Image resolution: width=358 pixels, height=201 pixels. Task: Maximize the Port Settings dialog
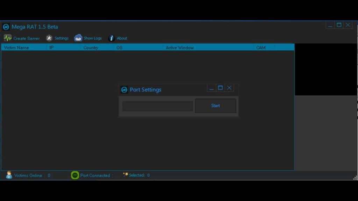pyautogui.click(x=220, y=88)
